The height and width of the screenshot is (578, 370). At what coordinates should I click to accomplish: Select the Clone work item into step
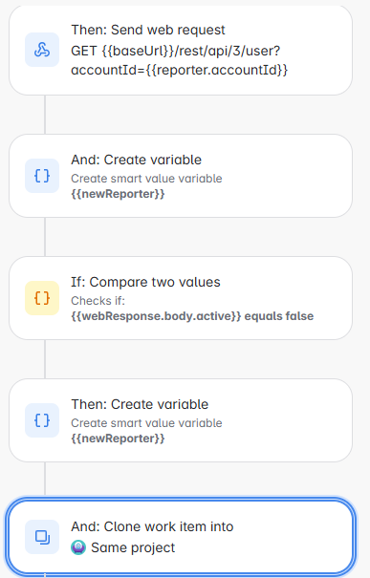point(181,537)
